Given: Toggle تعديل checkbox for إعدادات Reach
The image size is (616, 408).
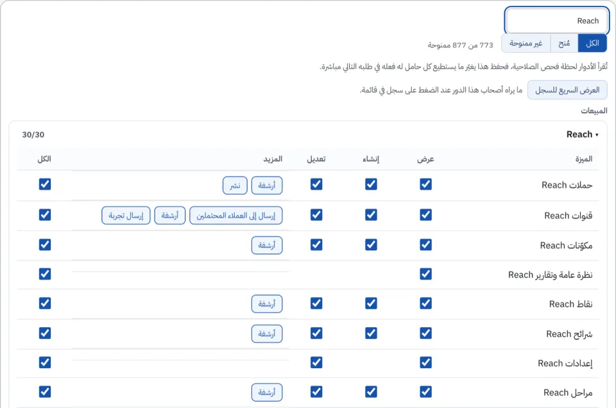Looking at the screenshot, I should click(x=316, y=362).
